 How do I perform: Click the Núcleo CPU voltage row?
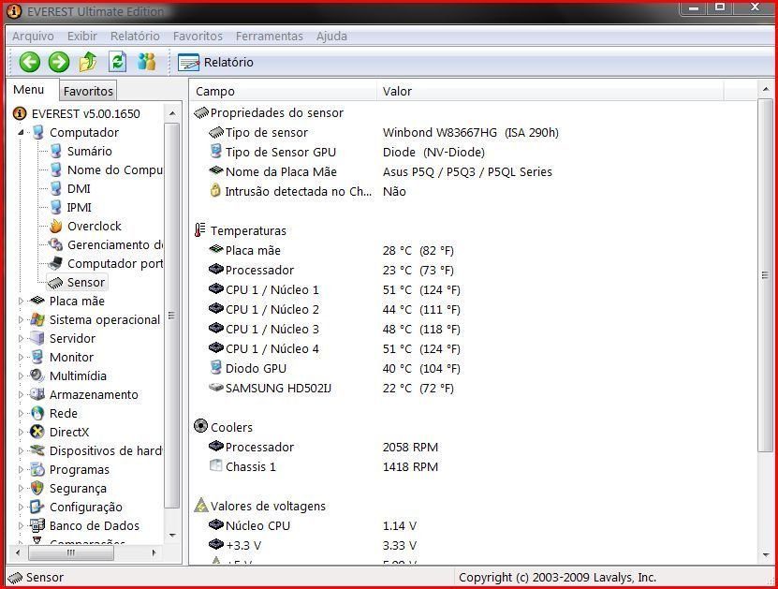(313, 525)
